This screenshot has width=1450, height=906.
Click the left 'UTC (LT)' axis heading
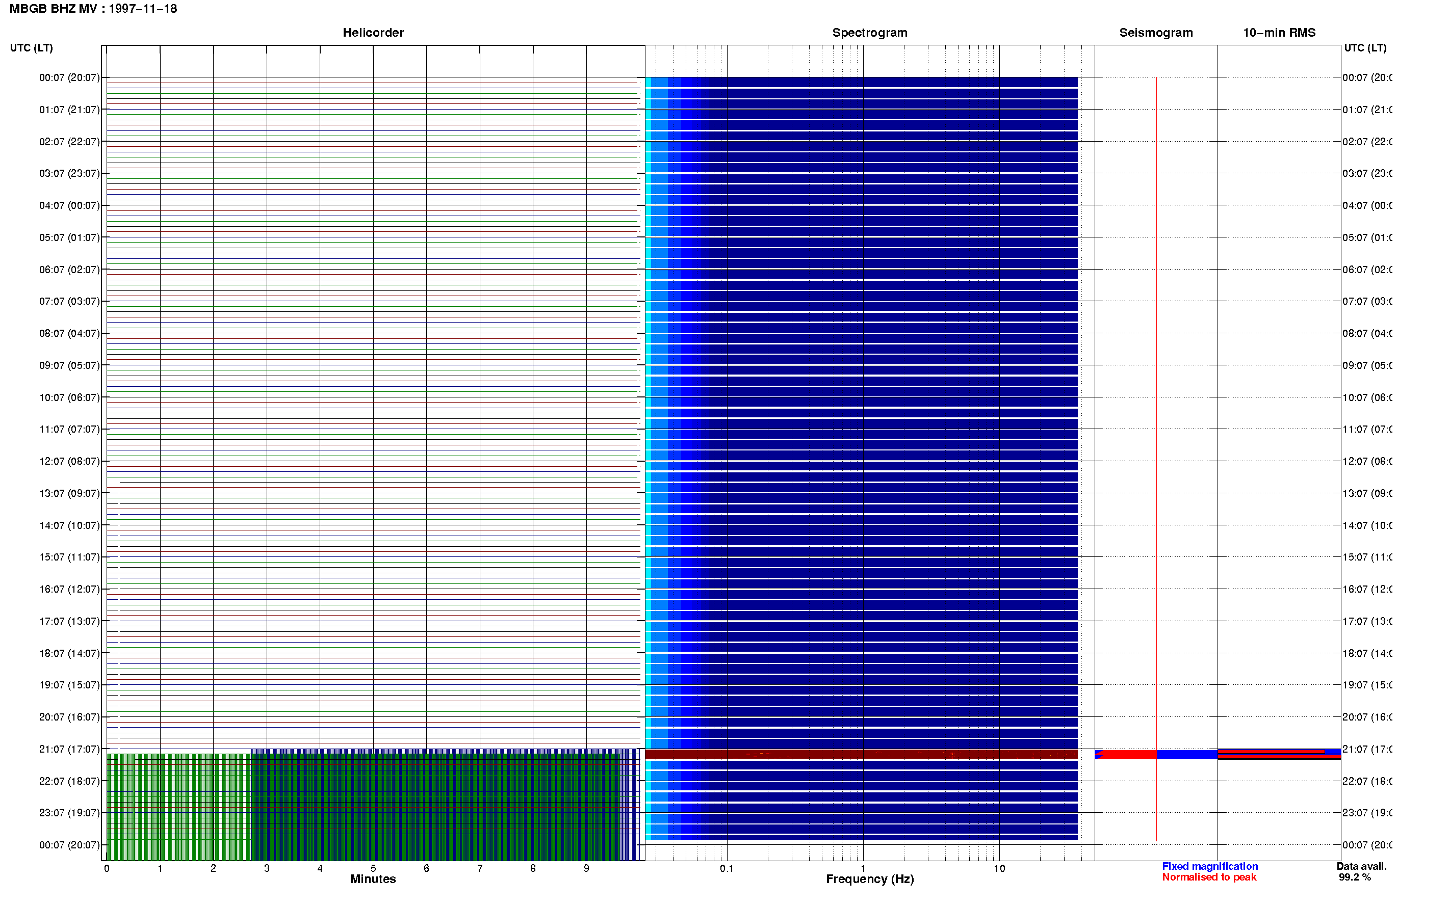(31, 48)
